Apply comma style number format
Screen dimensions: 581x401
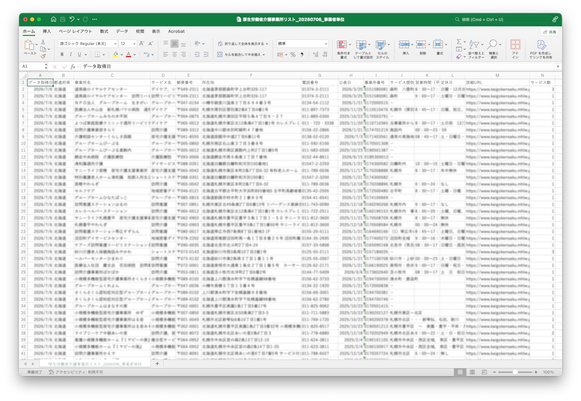302,55
